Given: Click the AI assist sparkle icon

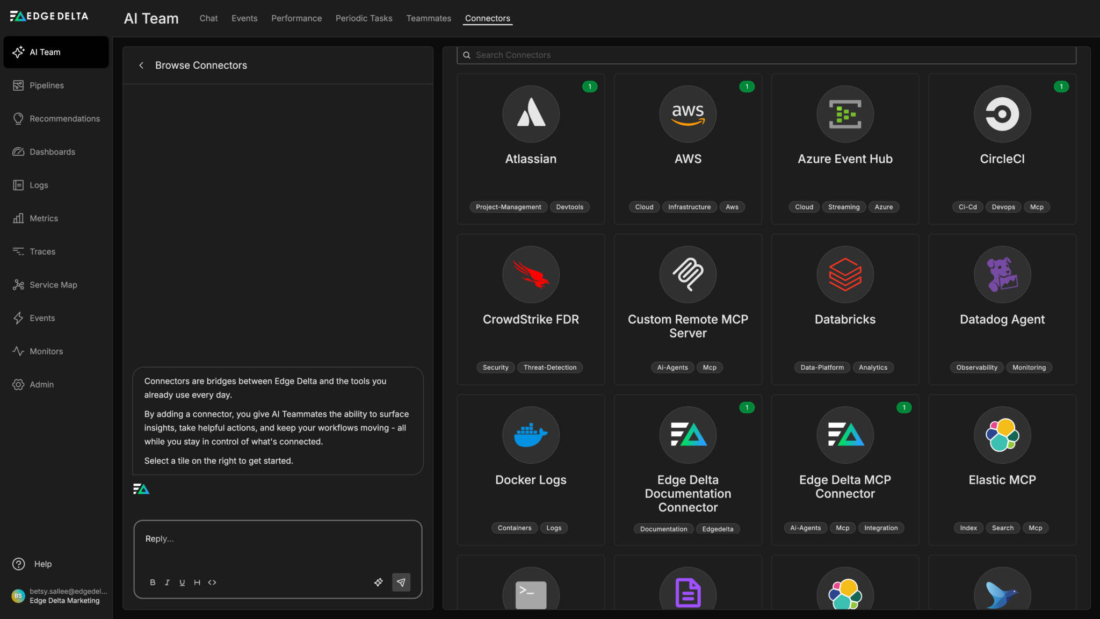Looking at the screenshot, I should pyautogui.click(x=379, y=582).
